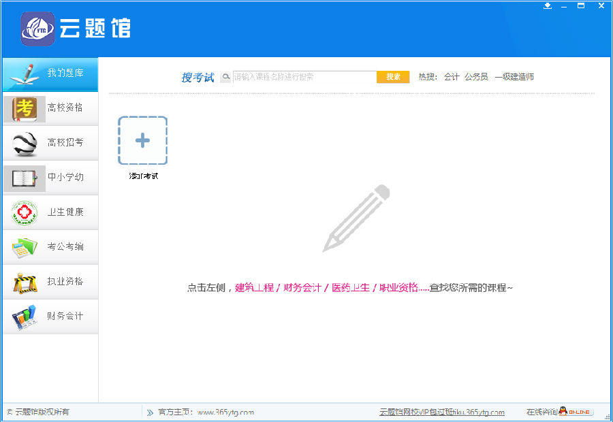
Task: Click the 云题馆 logo icon
Action: [x=37, y=29]
